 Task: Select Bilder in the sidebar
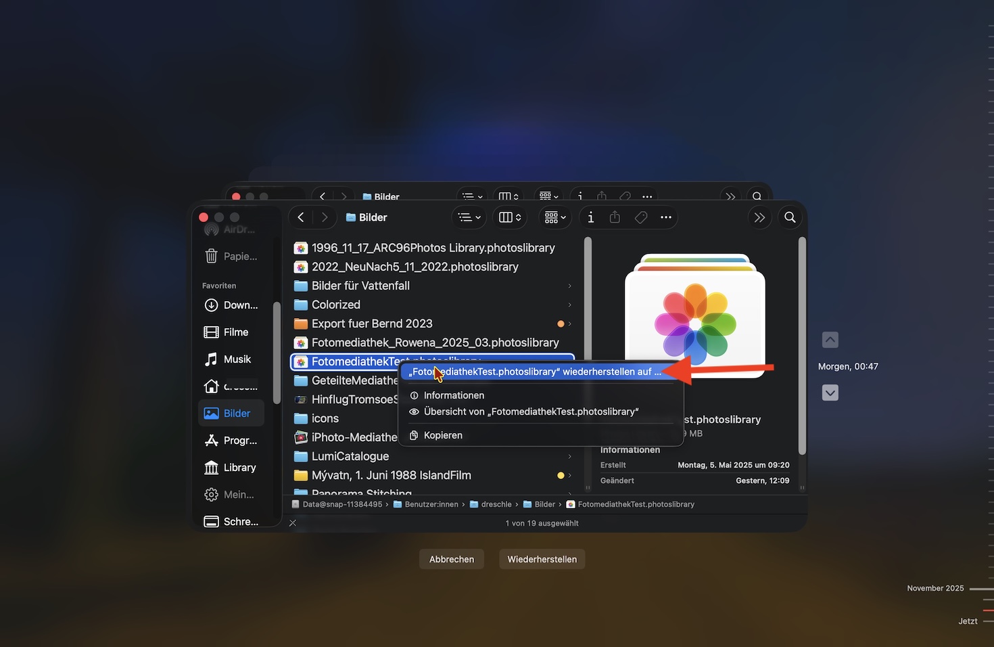pyautogui.click(x=231, y=414)
